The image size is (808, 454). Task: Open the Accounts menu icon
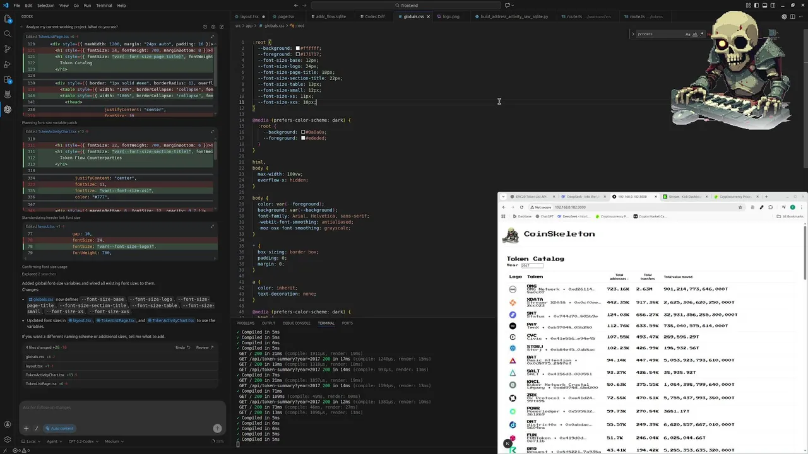click(8, 424)
